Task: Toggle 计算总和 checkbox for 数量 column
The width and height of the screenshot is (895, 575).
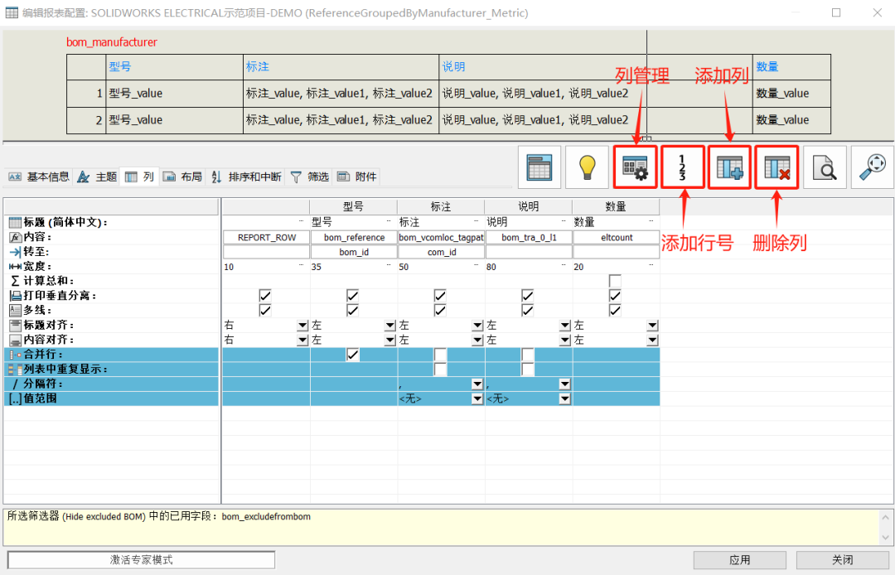Action: tap(615, 281)
